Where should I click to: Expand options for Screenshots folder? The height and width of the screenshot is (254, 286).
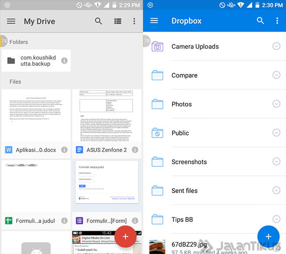coord(276,162)
